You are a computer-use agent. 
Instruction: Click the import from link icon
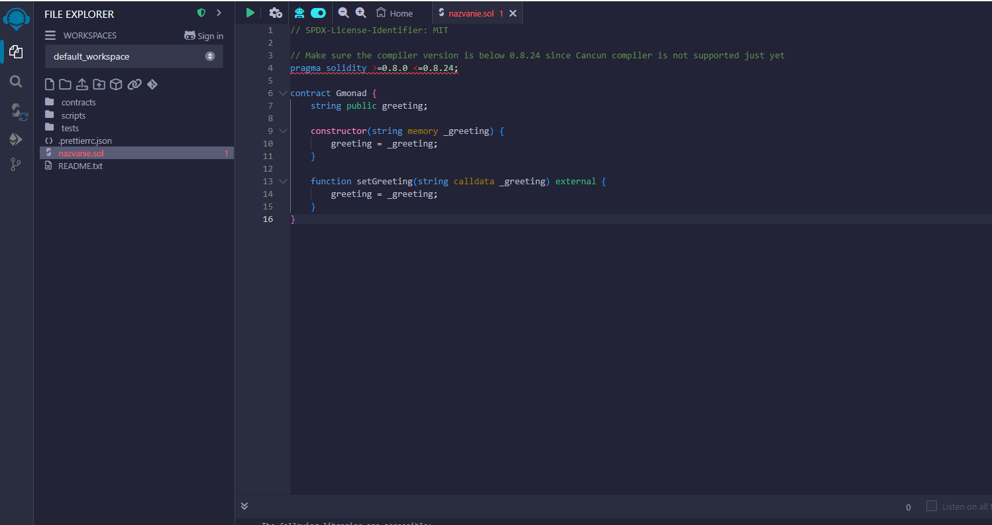[135, 84]
